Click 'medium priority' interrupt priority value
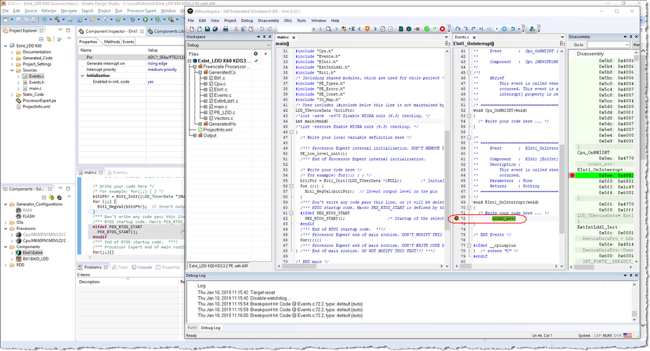 tap(162, 70)
